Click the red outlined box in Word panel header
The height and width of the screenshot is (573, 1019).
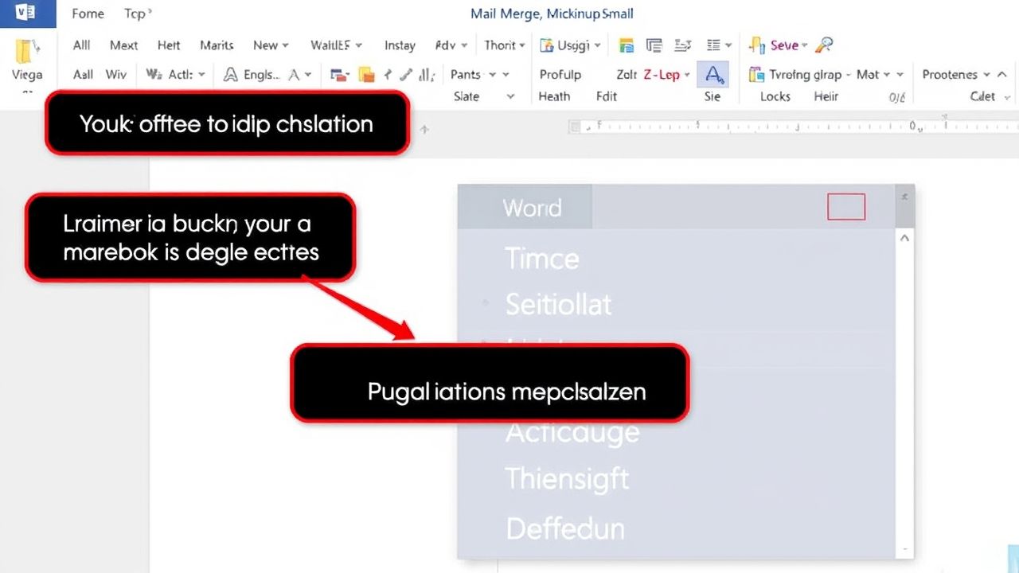(845, 207)
